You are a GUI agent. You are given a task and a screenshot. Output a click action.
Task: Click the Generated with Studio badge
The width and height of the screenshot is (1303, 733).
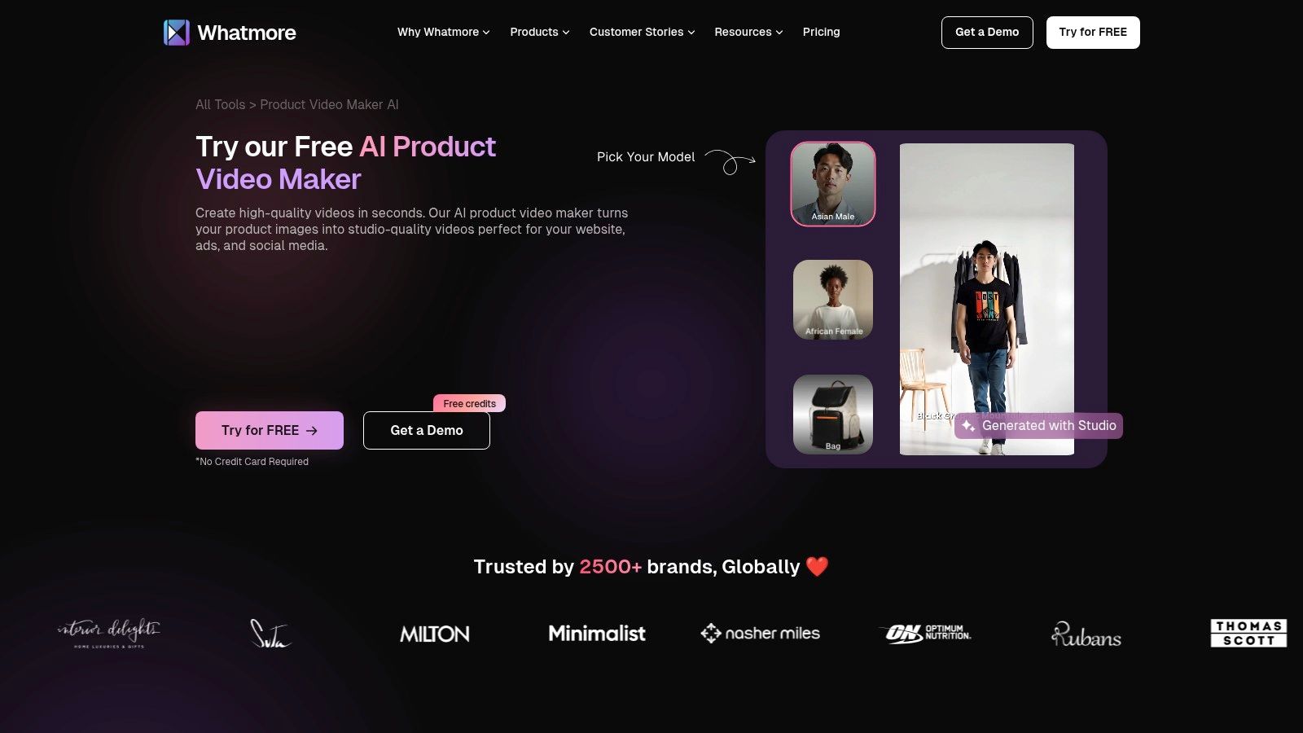coord(1038,425)
